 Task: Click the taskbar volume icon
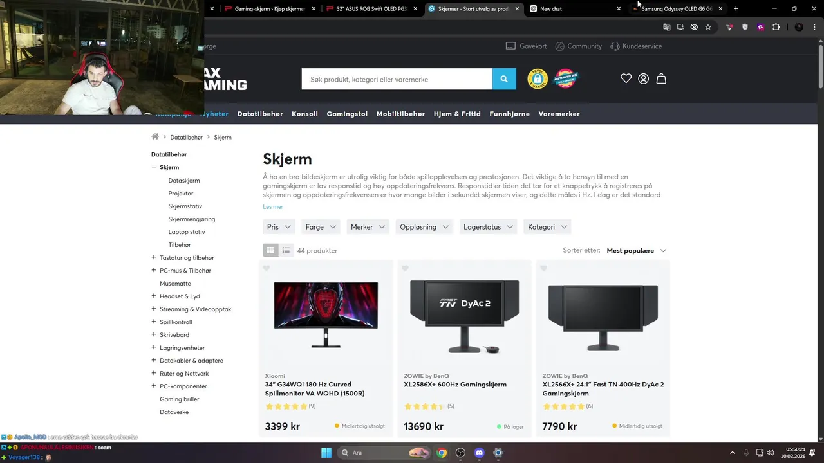coord(771,453)
